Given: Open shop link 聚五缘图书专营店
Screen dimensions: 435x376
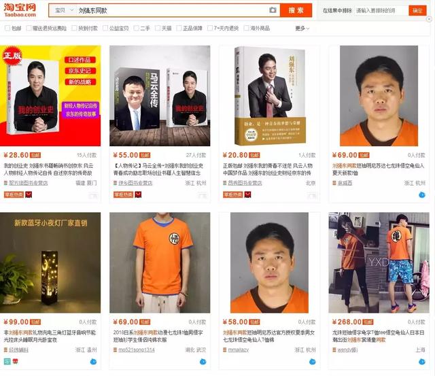Looking at the screenshot, I should 29,183.
